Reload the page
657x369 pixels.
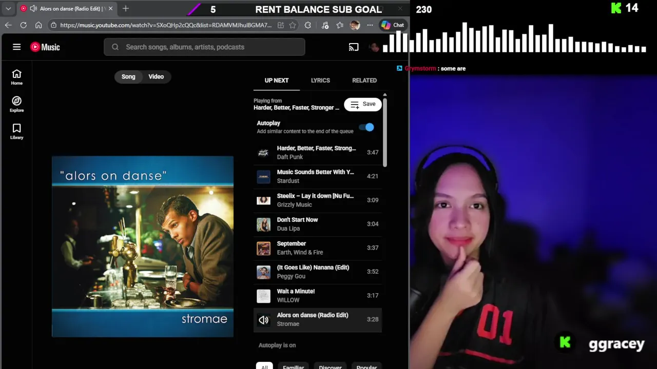tap(23, 25)
